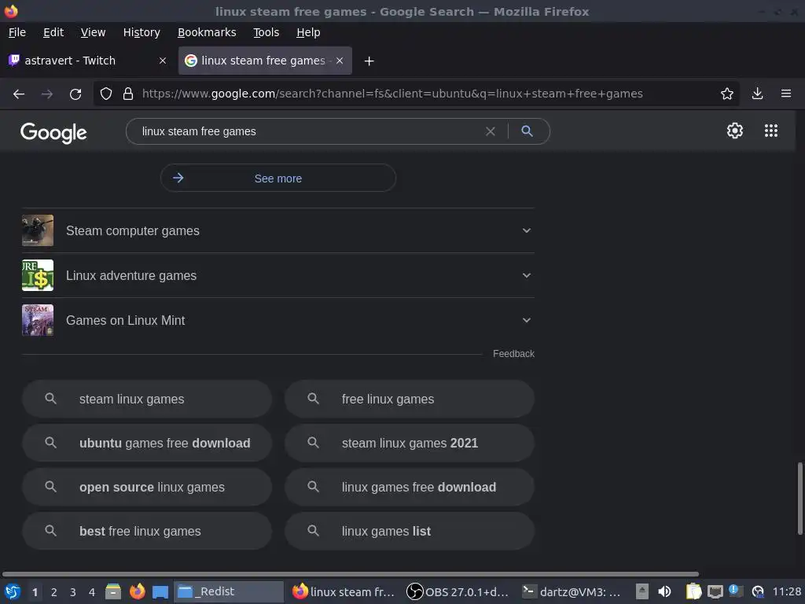Go to Google homepage via logo
The height and width of the screenshot is (604, 805).
(53, 132)
